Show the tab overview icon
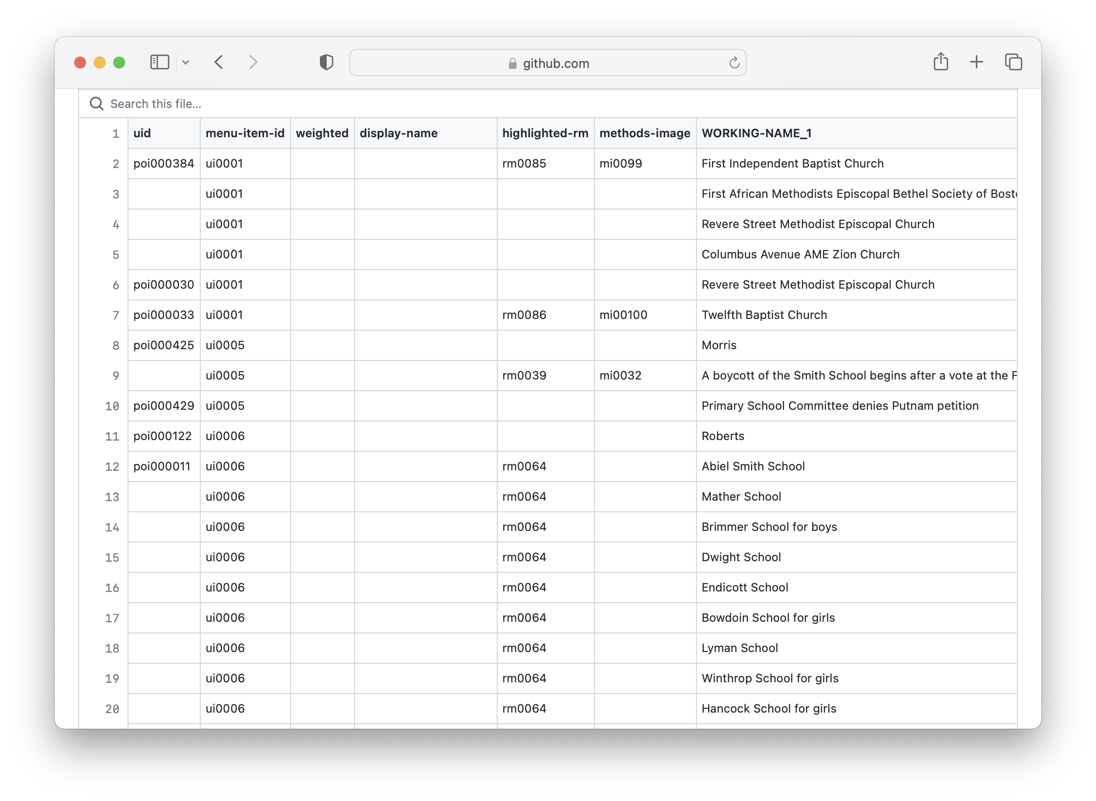 pyautogui.click(x=1013, y=62)
